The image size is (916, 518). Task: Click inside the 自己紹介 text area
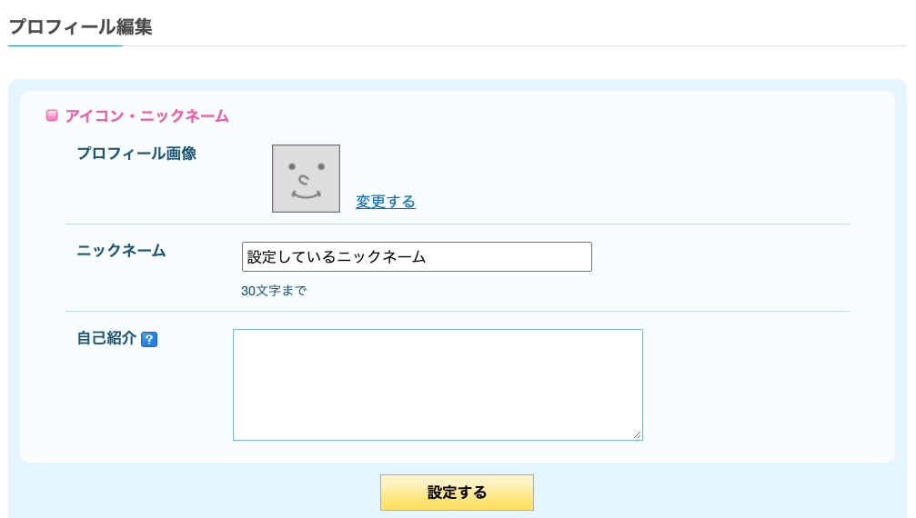tap(438, 384)
